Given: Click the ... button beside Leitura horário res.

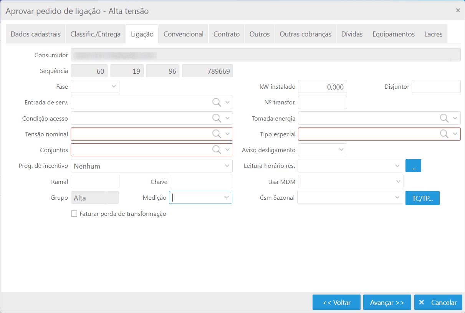Looking at the screenshot, I should click(413, 166).
